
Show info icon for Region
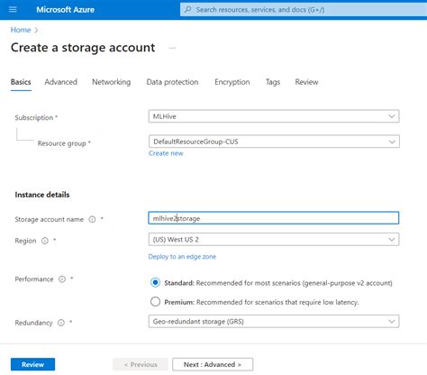point(45,241)
